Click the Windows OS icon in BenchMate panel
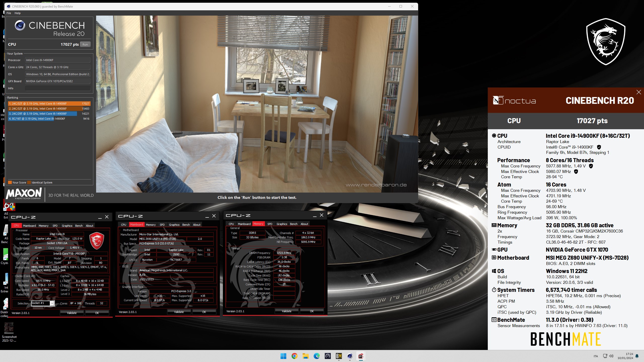Screen dimensions: 644x362 [x=494, y=271]
